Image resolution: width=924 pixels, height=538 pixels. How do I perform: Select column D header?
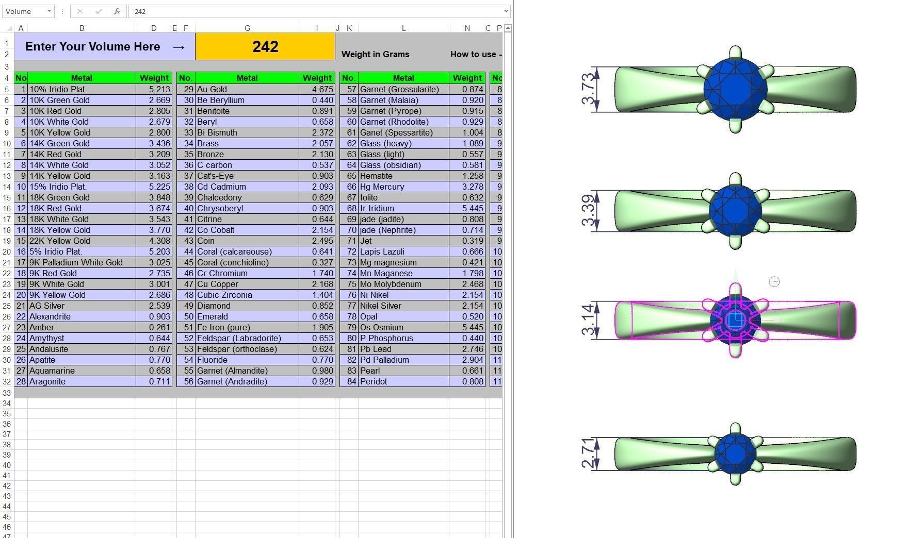pos(154,28)
